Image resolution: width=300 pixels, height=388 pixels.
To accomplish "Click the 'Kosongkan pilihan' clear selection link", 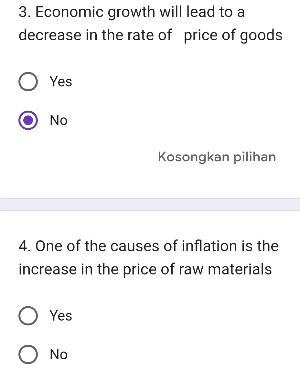I will coord(217,157).
